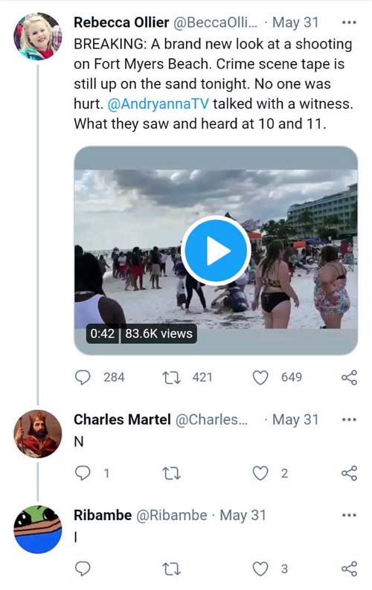Share Rebecca Ollier's tweet
Viewport: 372px width, 590px height.
click(x=350, y=377)
